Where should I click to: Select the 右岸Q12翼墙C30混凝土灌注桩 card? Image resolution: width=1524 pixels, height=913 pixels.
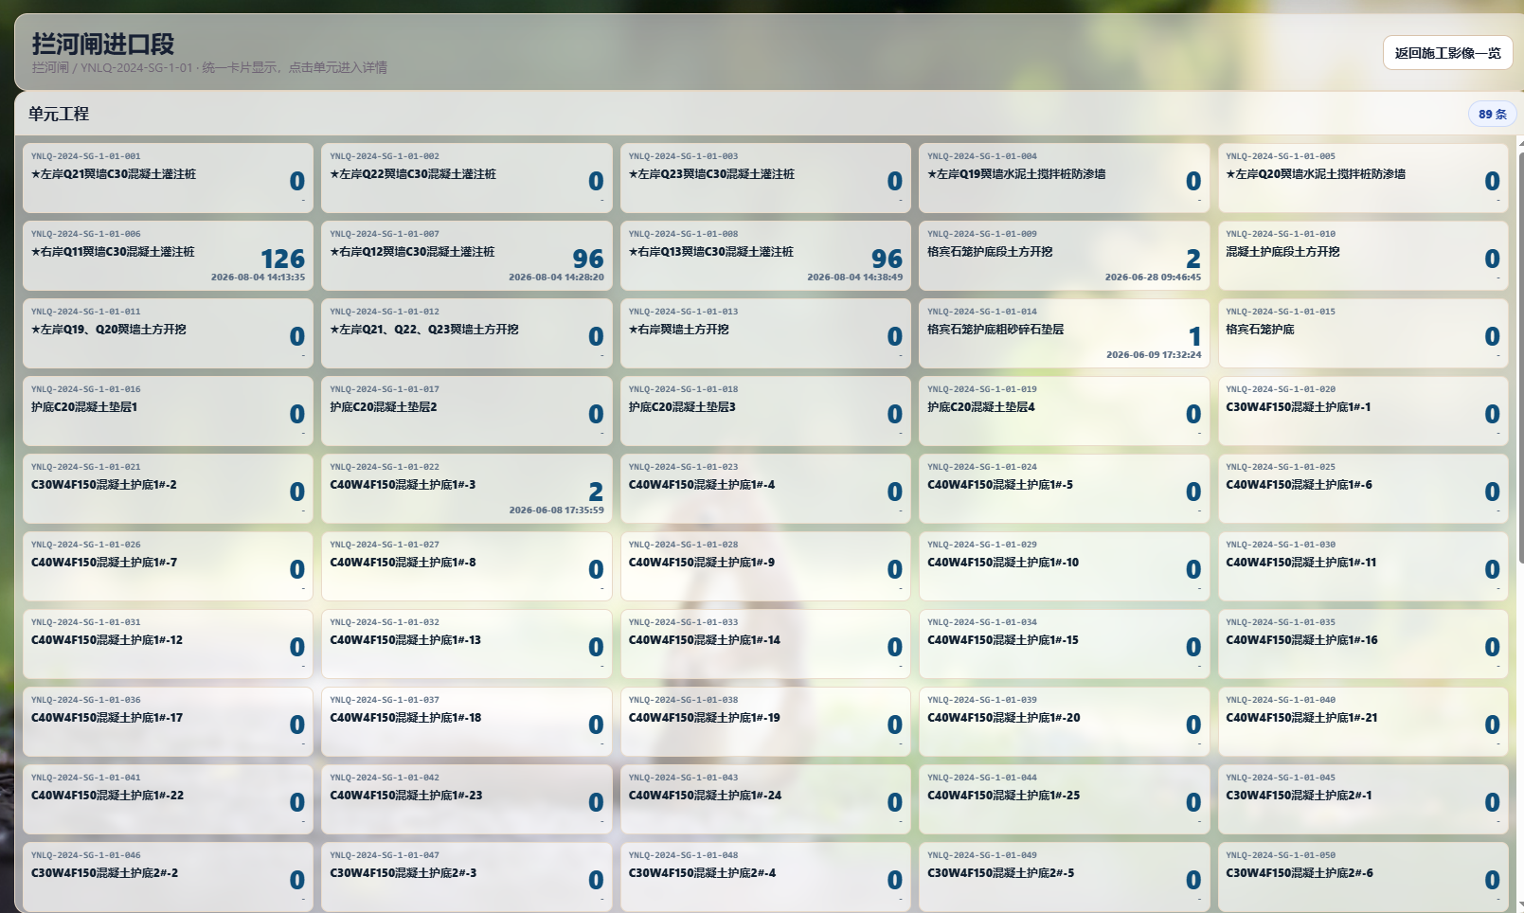[x=467, y=256]
